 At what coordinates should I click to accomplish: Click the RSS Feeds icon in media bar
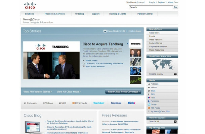coord(74,103)
